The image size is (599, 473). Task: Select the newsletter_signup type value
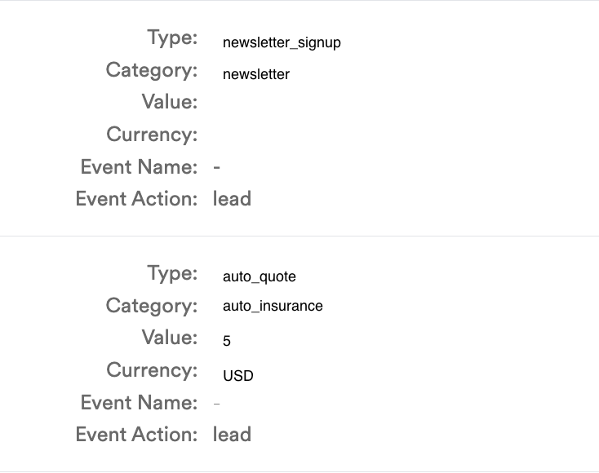click(x=282, y=42)
